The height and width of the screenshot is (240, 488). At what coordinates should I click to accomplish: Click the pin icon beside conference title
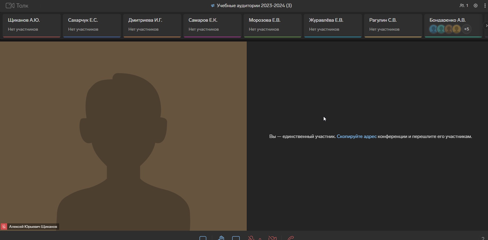coord(212,6)
